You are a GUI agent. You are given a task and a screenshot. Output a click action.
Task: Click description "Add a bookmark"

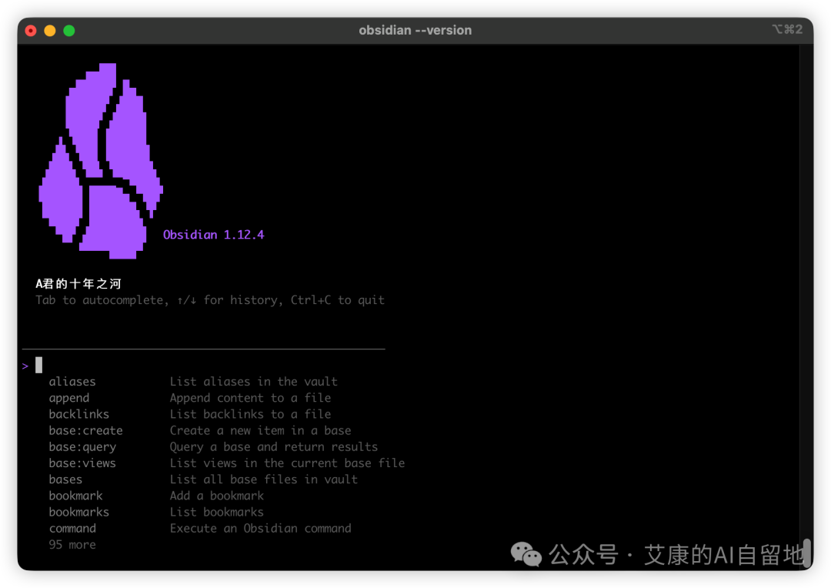click(x=217, y=496)
